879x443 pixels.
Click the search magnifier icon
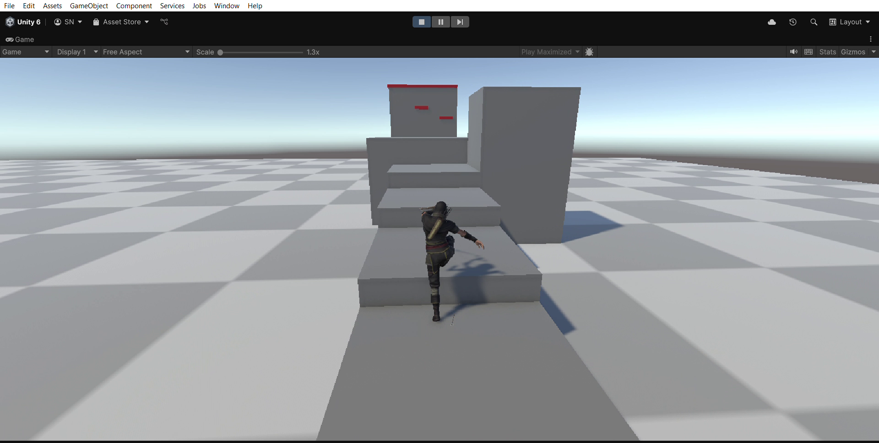[x=814, y=22]
